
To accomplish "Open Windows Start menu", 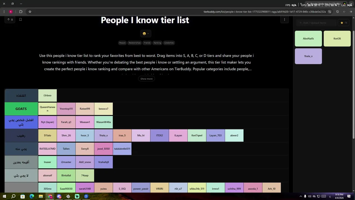I will tap(4, 196).
